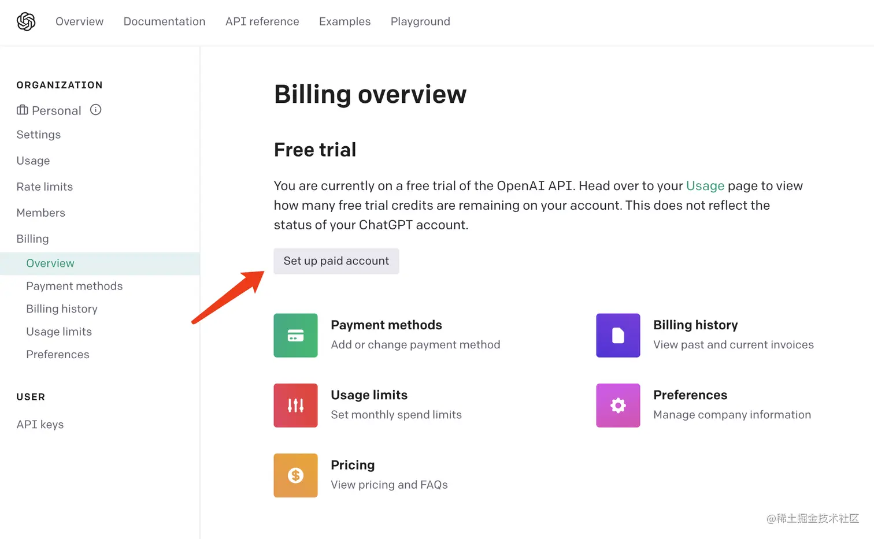This screenshot has width=874, height=539.
Task: Click the Pricing card title
Action: (353, 465)
